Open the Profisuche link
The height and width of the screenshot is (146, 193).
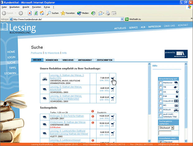[x=36, y=53]
